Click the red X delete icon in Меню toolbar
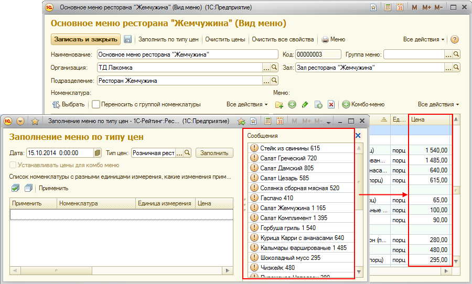This screenshot has width=472, height=284. coord(331,104)
